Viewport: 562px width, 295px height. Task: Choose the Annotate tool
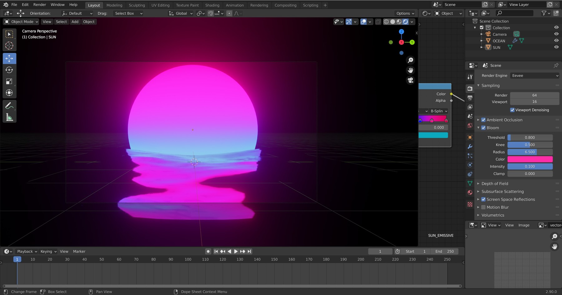(x=9, y=106)
